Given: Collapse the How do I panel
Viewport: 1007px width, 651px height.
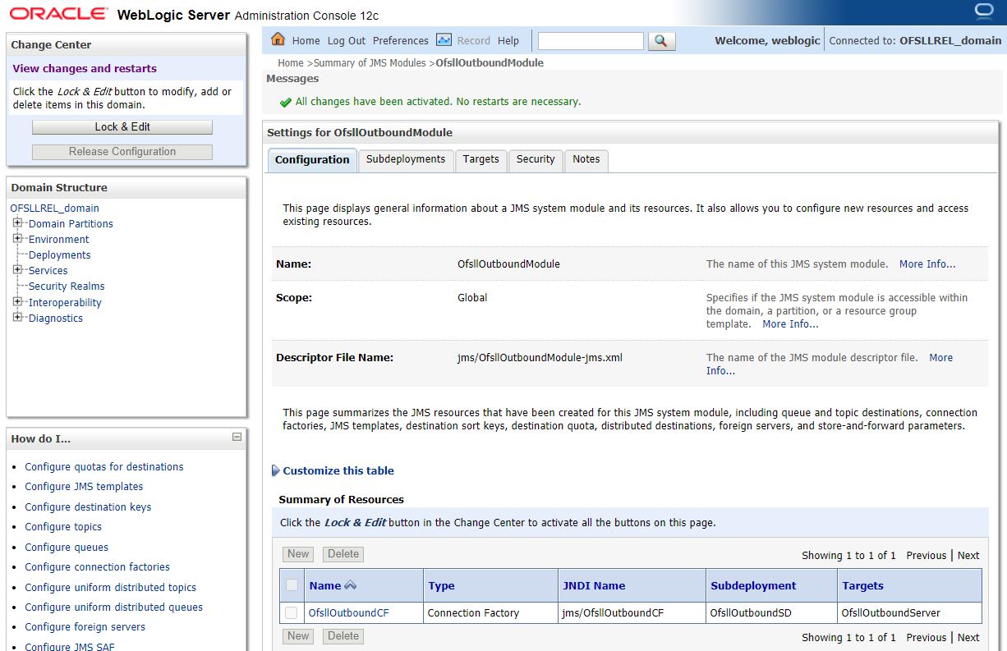Looking at the screenshot, I should point(237,438).
